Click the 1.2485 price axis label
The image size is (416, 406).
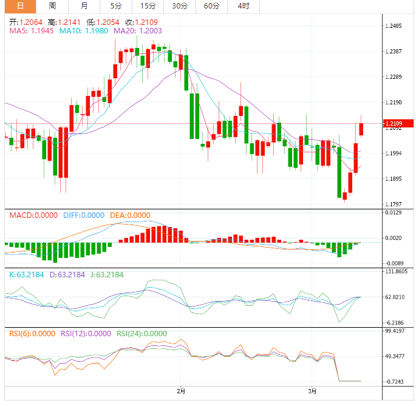pyautogui.click(x=394, y=26)
